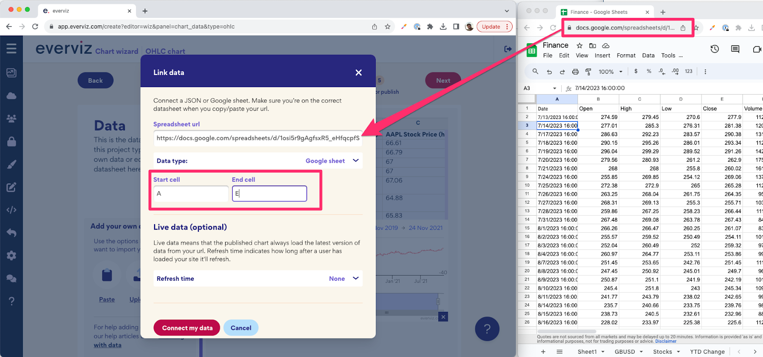Image resolution: width=763 pixels, height=357 pixels.
Task: Open comments icon in Google Sheets
Action: tap(735, 49)
